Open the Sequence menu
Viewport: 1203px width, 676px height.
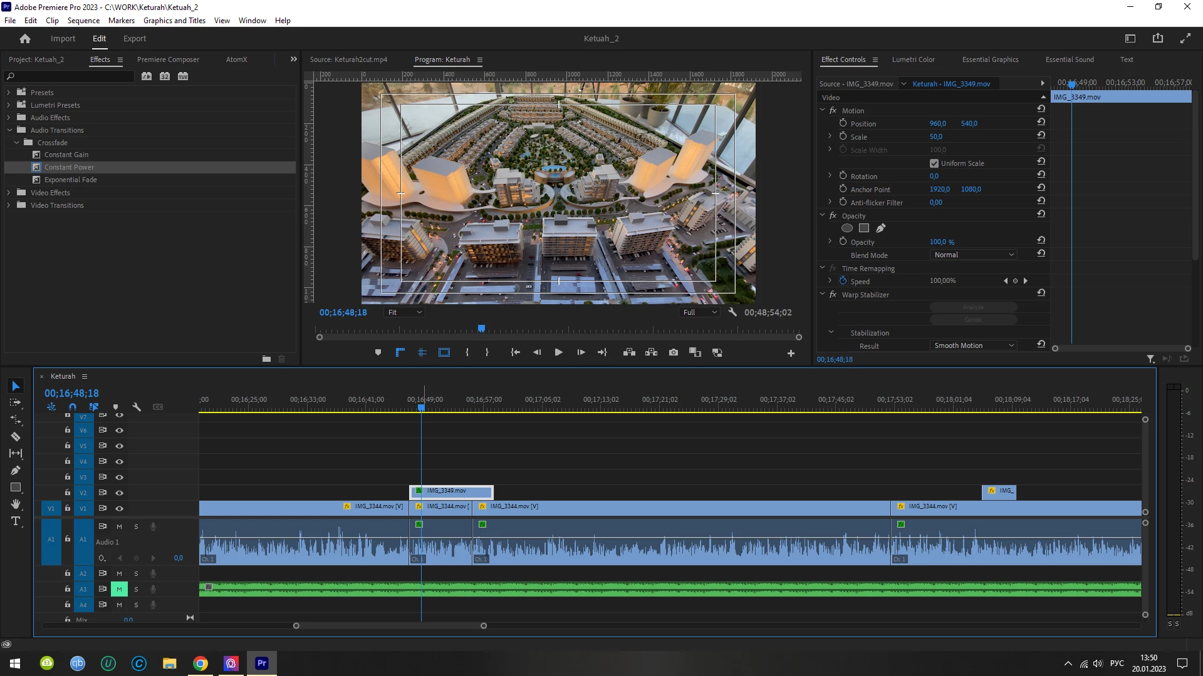coord(83,21)
